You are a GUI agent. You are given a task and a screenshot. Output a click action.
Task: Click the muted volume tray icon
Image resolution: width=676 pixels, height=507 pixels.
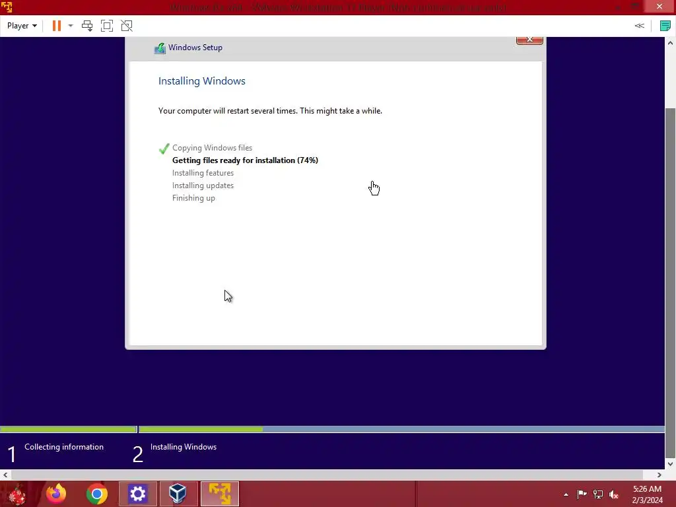(613, 494)
